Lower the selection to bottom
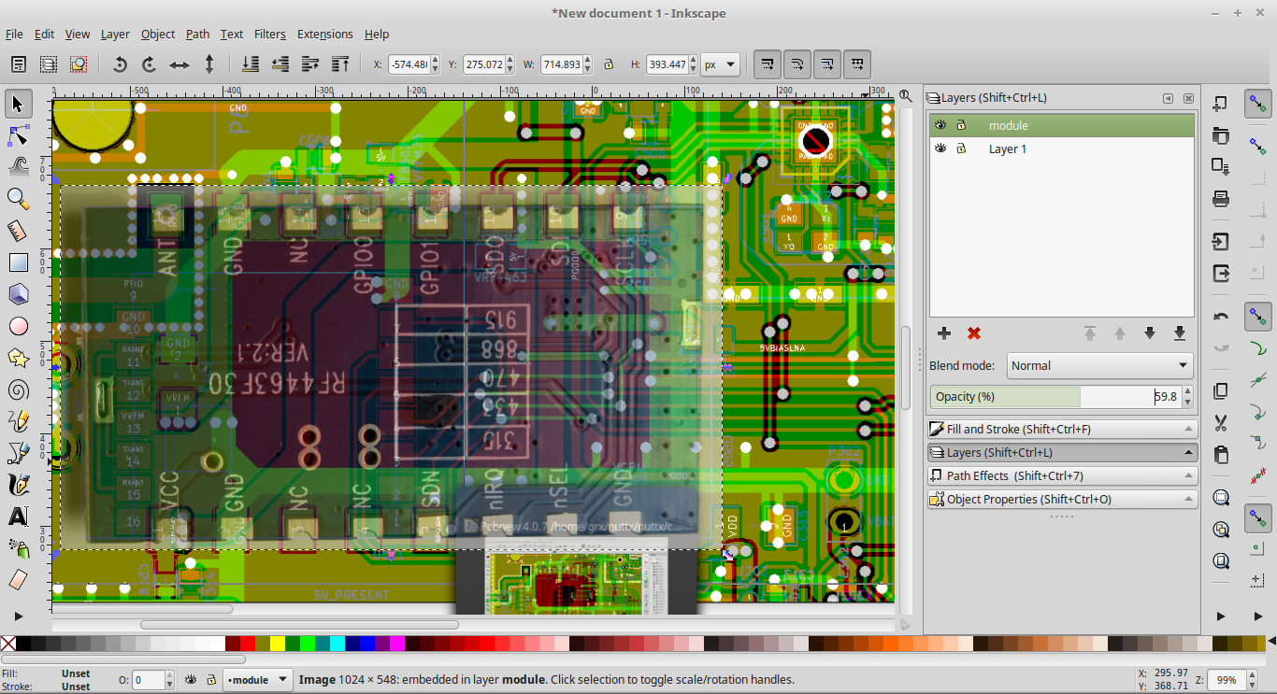This screenshot has height=694, width=1277. 251,64
